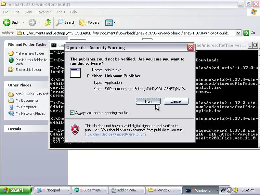Click the keyboard icon in system tray
This screenshot has height=195, width=260.
point(224,190)
